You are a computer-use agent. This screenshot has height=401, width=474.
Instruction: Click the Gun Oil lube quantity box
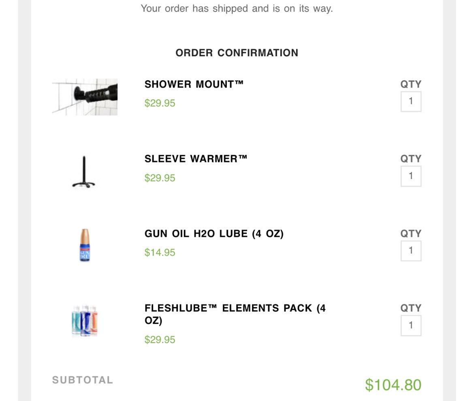click(411, 251)
